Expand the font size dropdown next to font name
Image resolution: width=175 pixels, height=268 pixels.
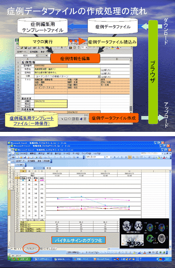(x=111, y=157)
